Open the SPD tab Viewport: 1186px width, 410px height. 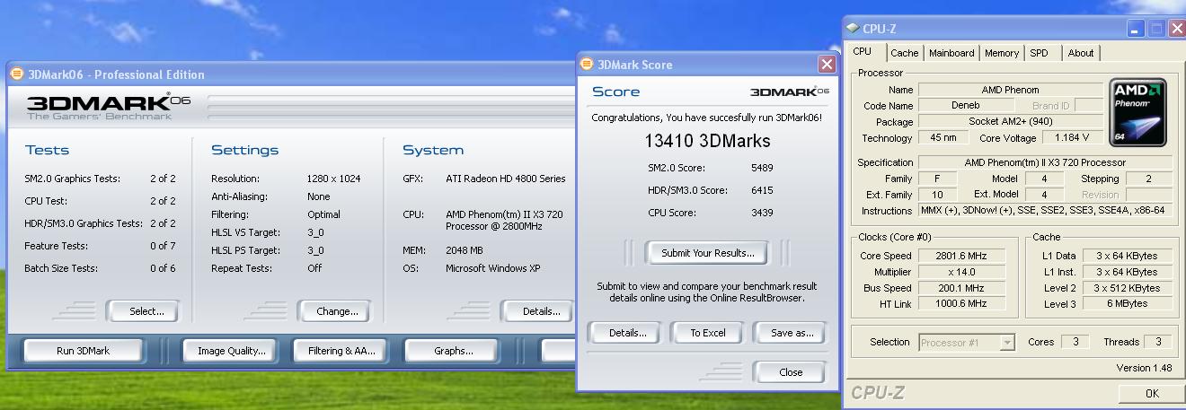1040,53
